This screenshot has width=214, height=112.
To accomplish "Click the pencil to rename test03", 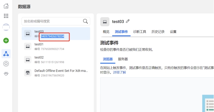I will [128, 21].
